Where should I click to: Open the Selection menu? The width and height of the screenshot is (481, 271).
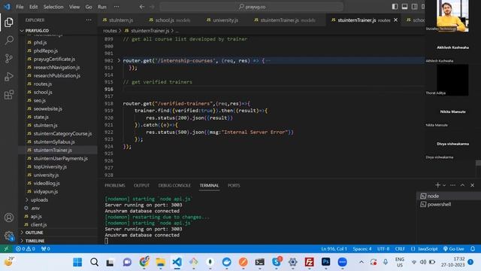pyautogui.click(x=53, y=7)
